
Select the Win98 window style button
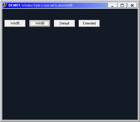[40, 23]
